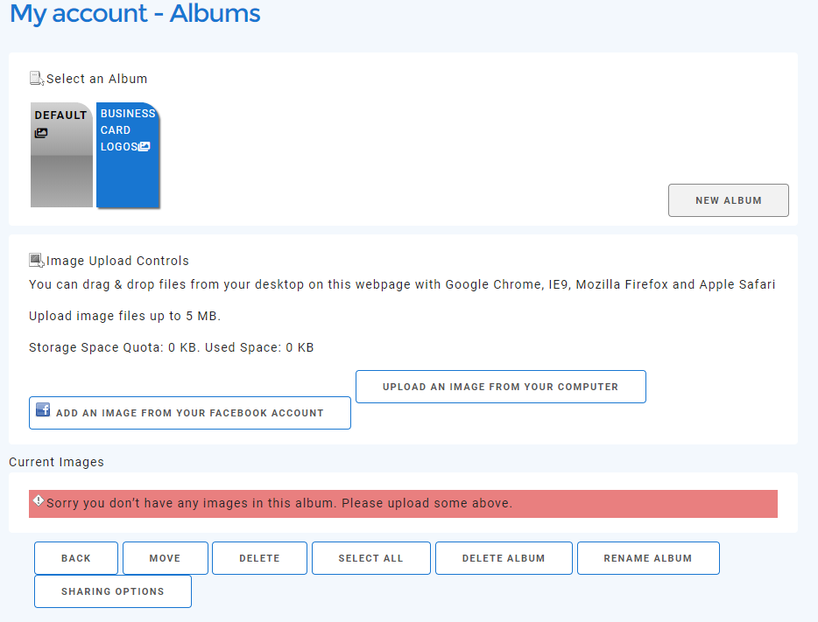Click the picture icon beside LOGOS text
Viewport: 818px width, 622px height.
click(145, 147)
